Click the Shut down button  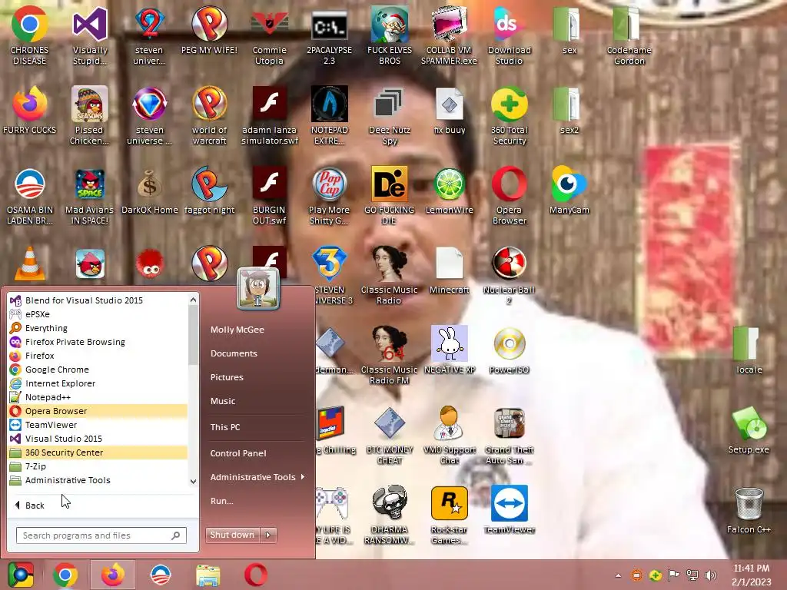tap(232, 535)
